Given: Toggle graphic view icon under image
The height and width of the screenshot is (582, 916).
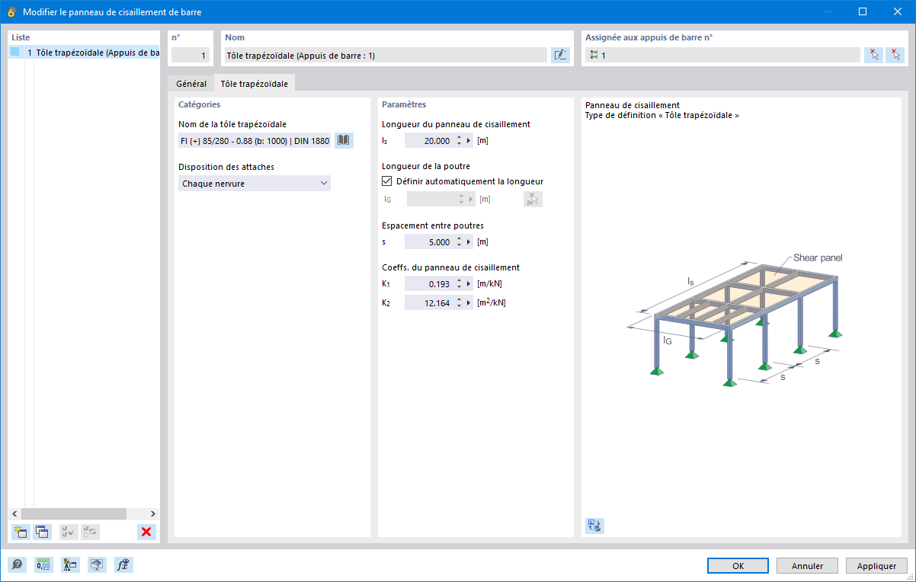Looking at the screenshot, I should pos(594,525).
